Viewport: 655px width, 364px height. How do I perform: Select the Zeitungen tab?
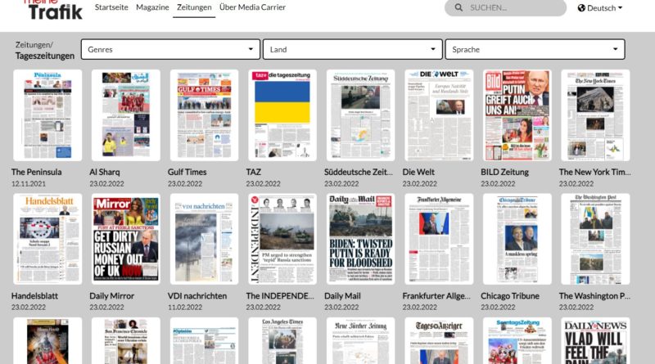pos(194,7)
